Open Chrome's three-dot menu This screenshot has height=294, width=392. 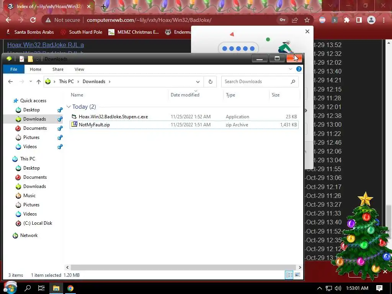click(384, 20)
